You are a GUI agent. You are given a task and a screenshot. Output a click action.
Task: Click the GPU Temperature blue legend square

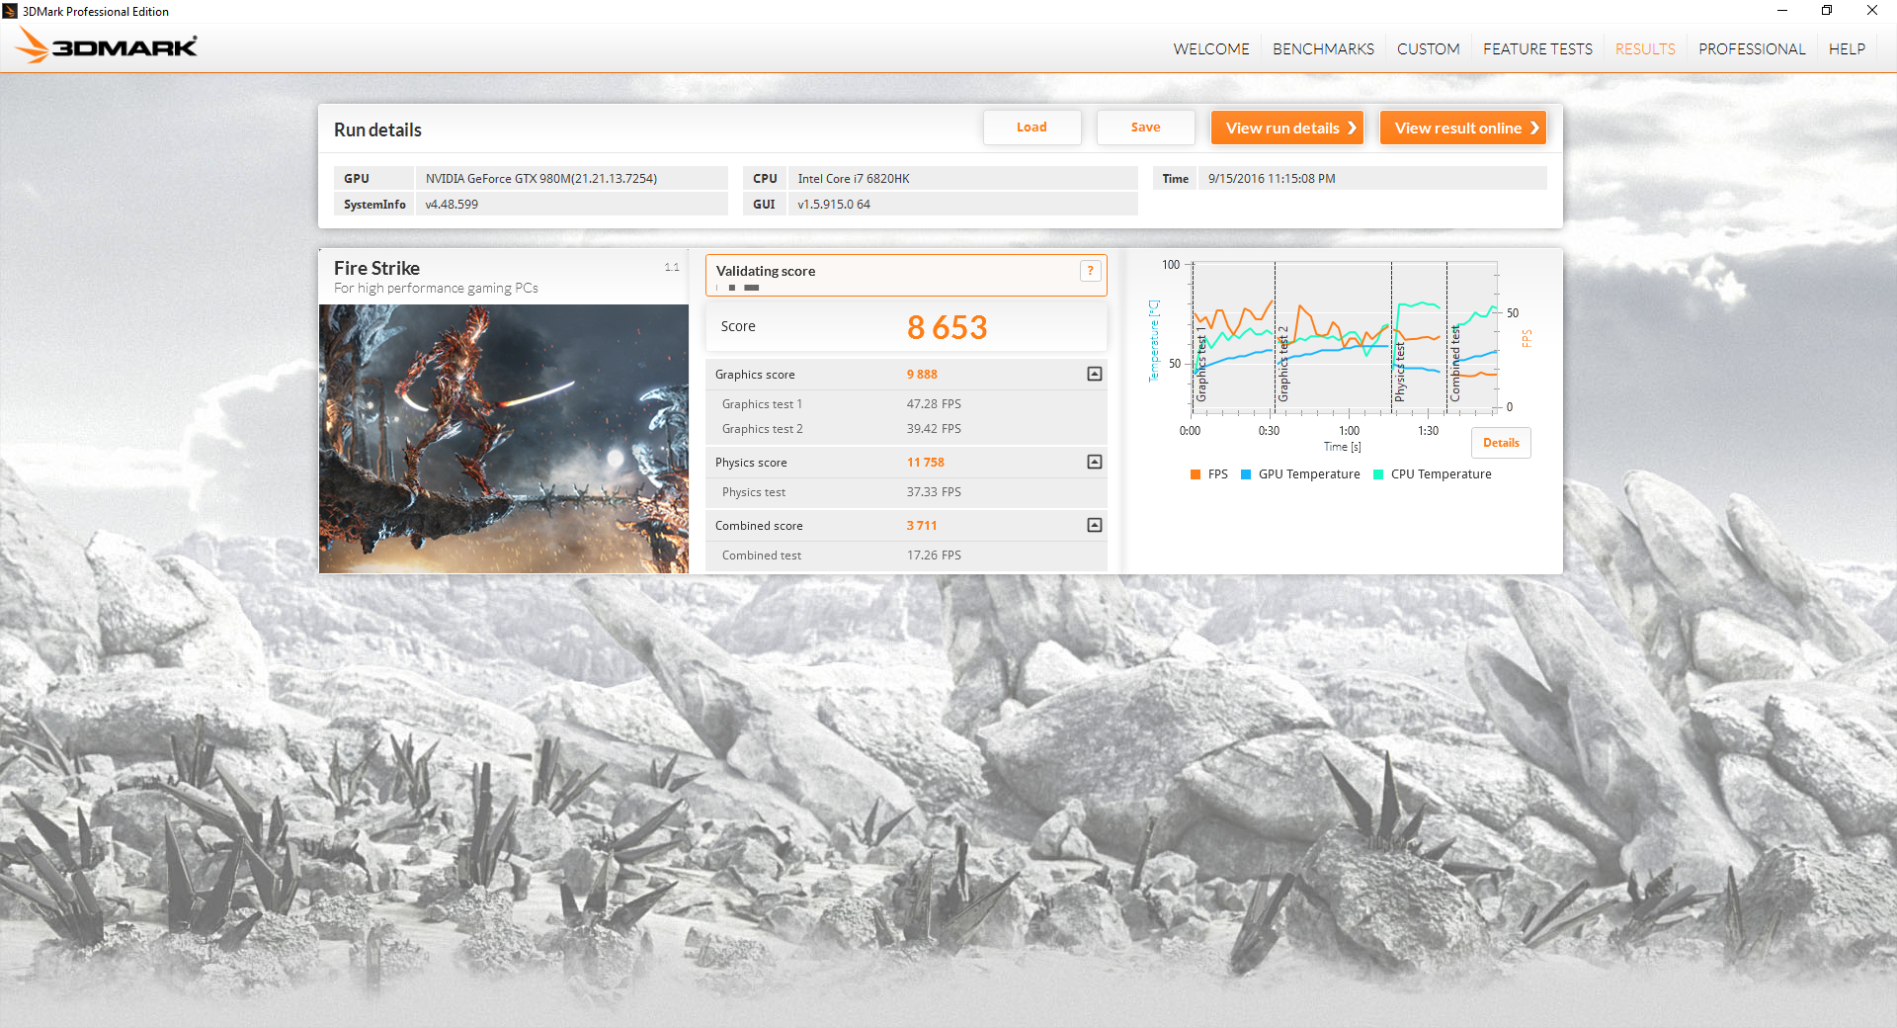pos(1246,474)
